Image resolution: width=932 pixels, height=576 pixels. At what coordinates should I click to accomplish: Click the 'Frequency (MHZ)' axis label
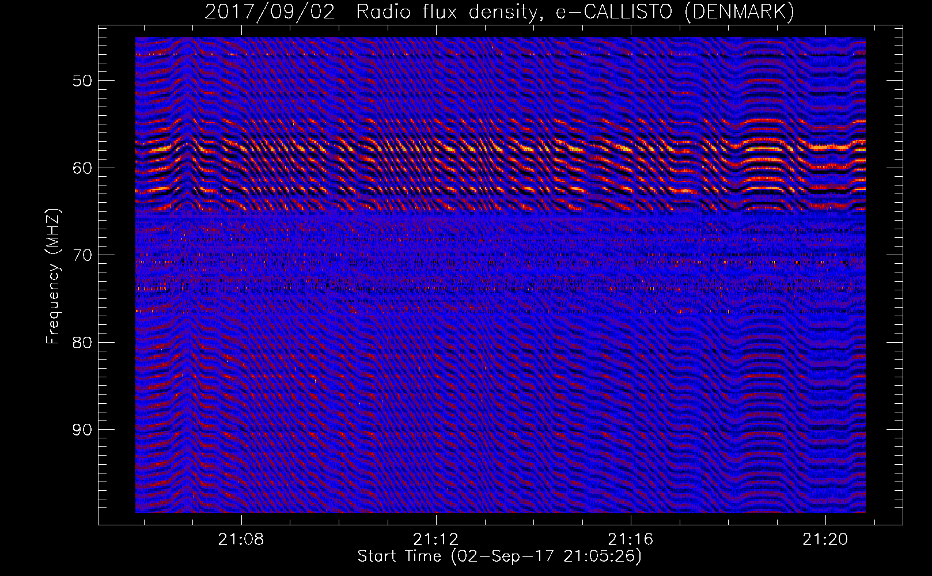tap(53, 277)
